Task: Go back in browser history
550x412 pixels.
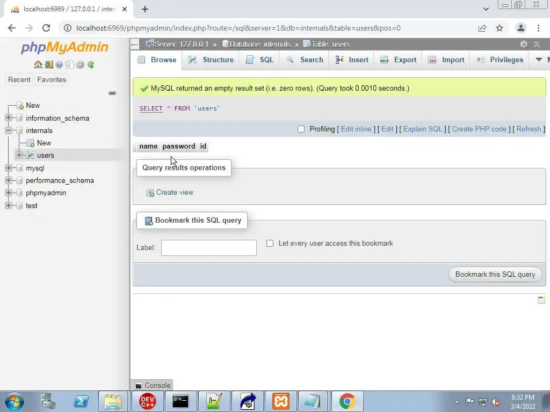Action: pos(12,28)
